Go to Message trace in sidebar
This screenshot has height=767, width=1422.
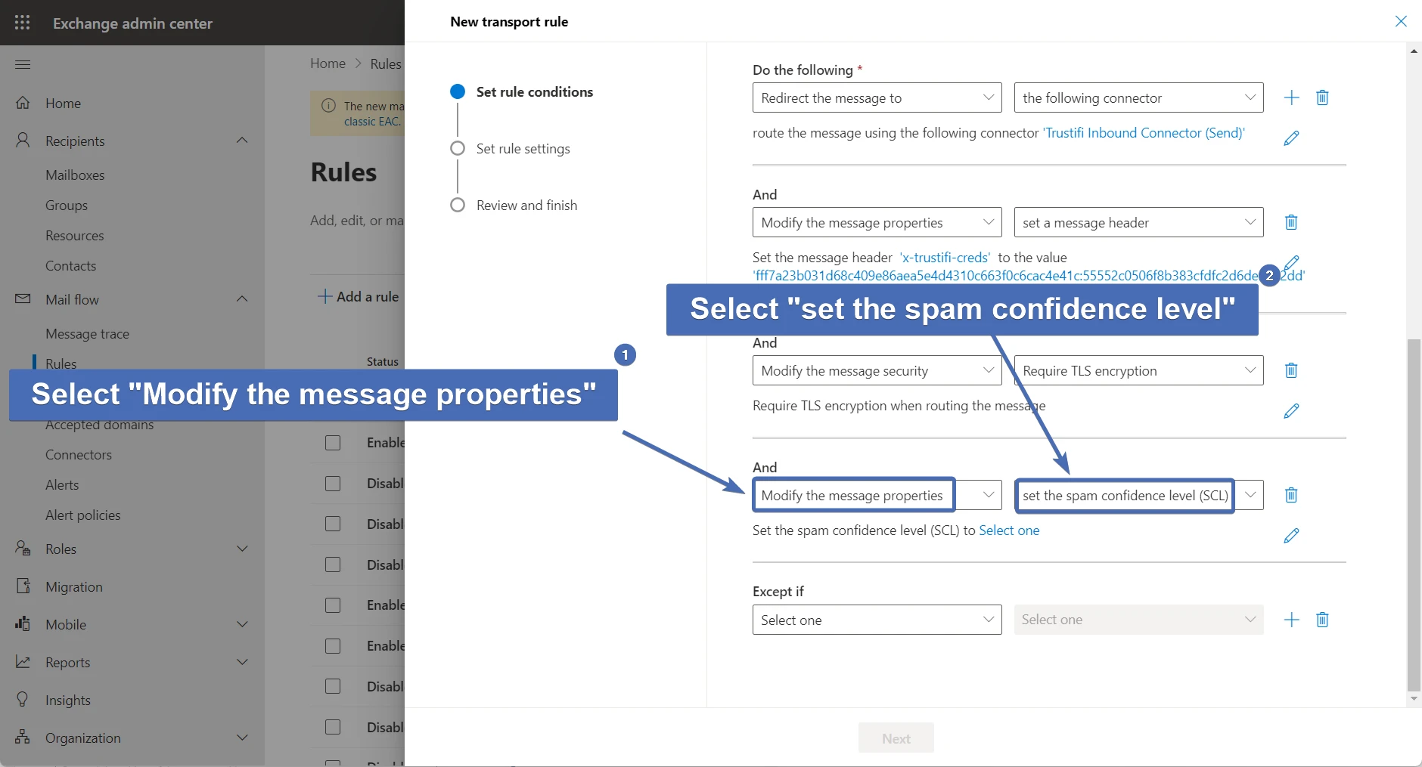(x=87, y=334)
